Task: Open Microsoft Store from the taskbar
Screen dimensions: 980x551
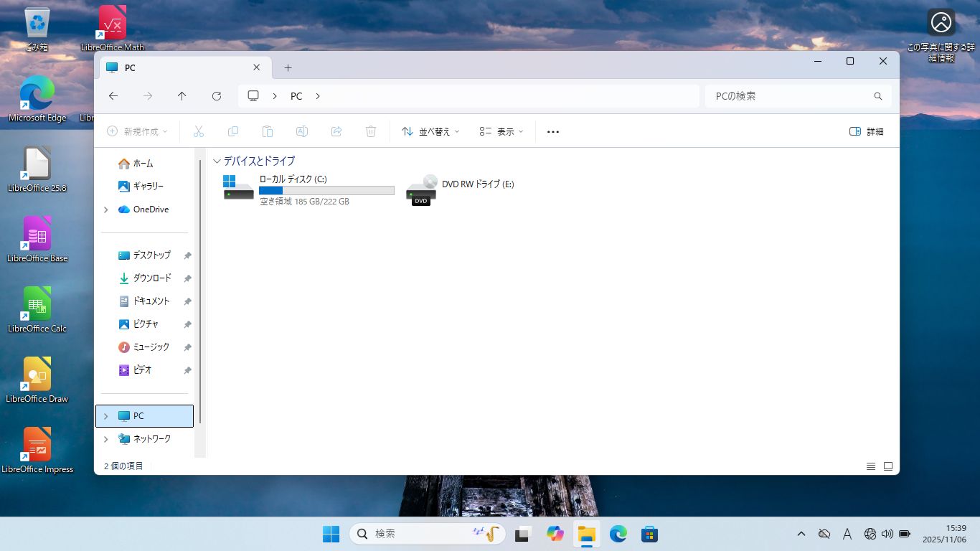Action: [x=649, y=534]
